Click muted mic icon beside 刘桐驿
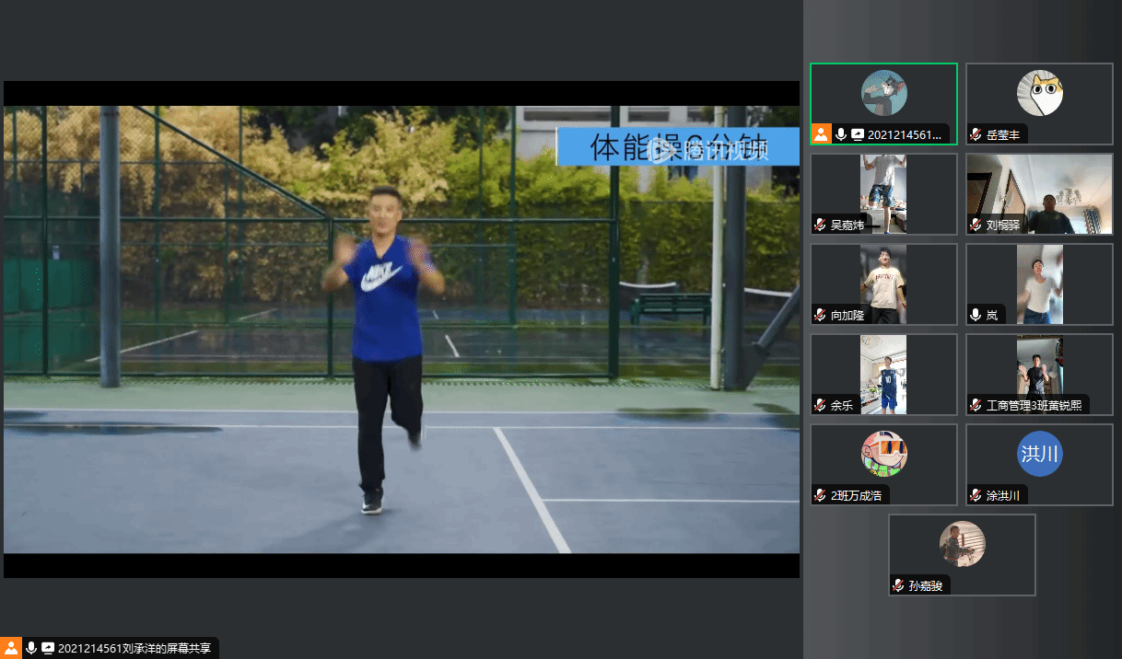 click(x=976, y=225)
